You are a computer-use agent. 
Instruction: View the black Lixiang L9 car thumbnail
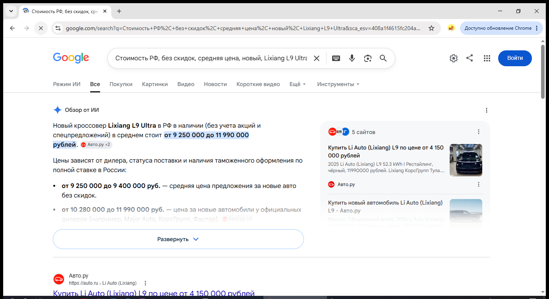coord(466,160)
